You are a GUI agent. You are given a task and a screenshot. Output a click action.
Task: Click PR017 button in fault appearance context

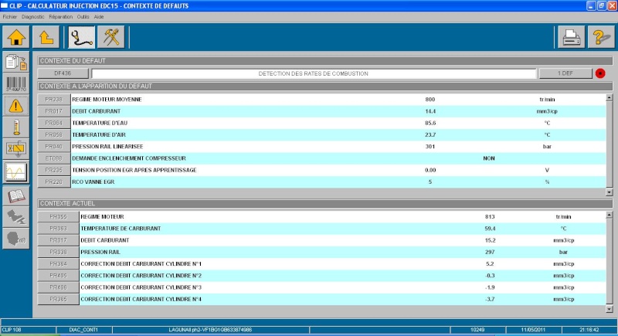pos(54,111)
